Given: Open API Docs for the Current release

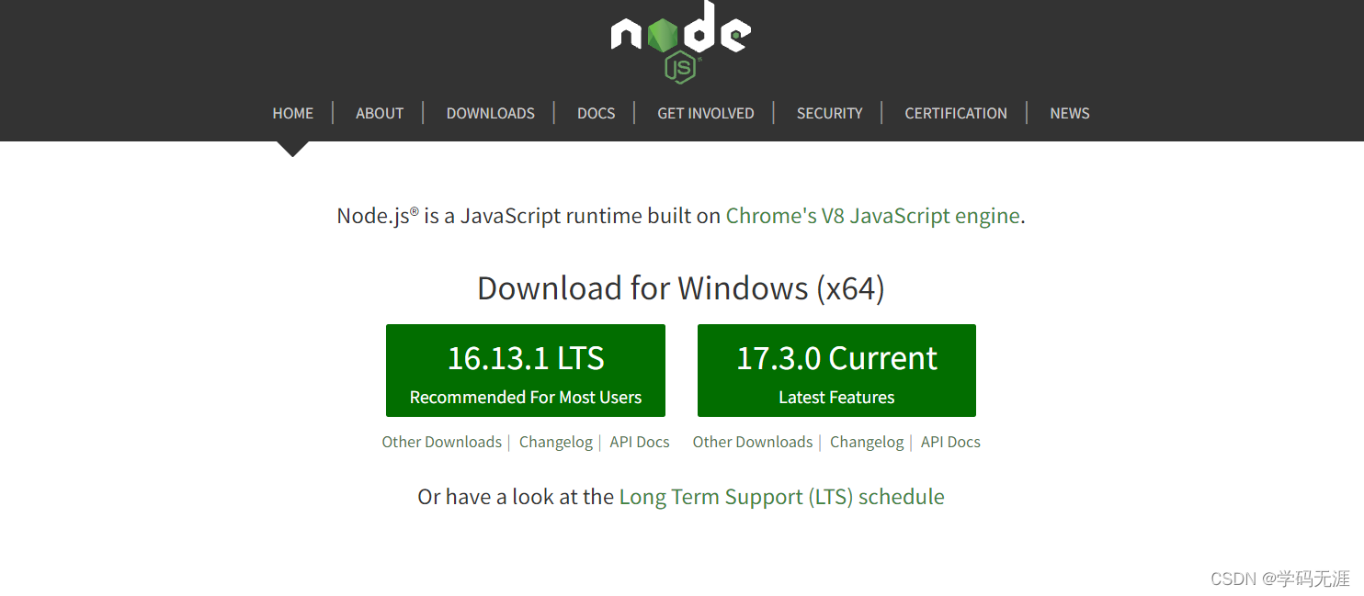Looking at the screenshot, I should tap(949, 442).
